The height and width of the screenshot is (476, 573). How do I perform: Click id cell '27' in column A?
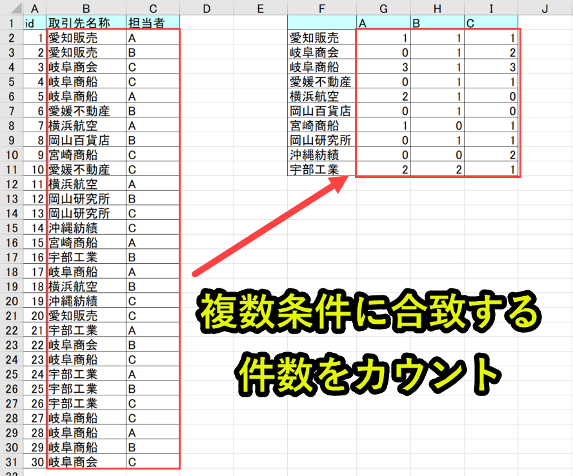pos(35,417)
